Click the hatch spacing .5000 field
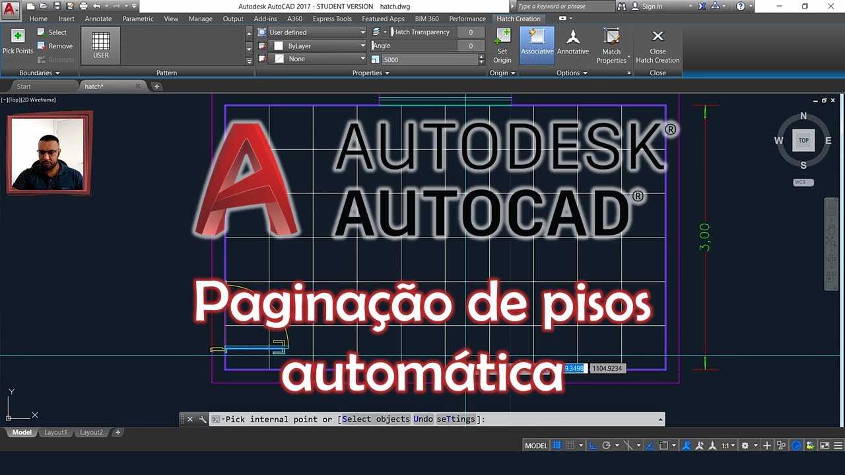 click(429, 59)
